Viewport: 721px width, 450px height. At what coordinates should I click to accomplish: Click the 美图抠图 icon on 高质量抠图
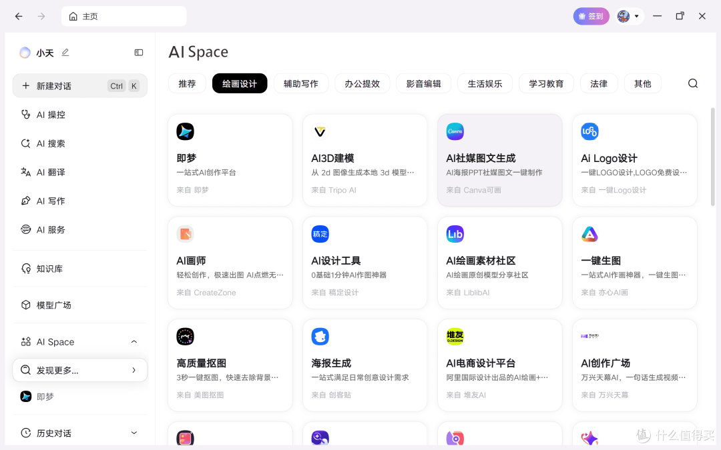point(185,337)
